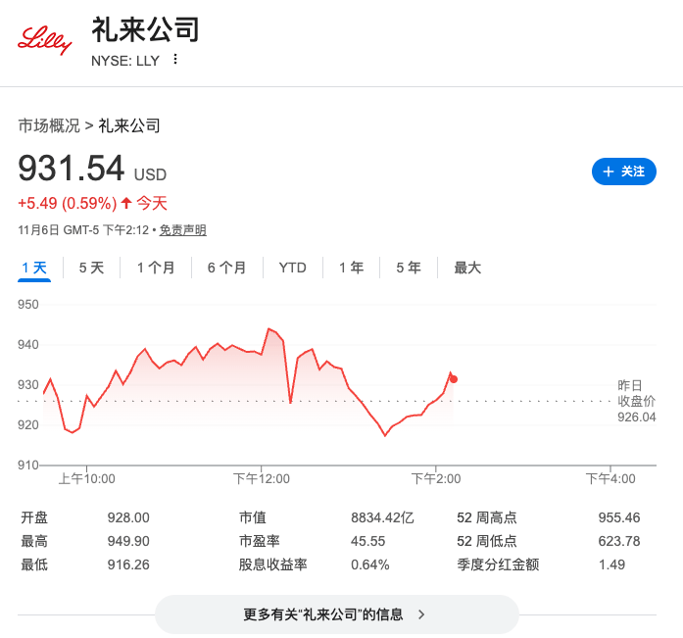Click the 昨日收盘价 926.04 label
This screenshot has height=638, width=683.
(636, 401)
